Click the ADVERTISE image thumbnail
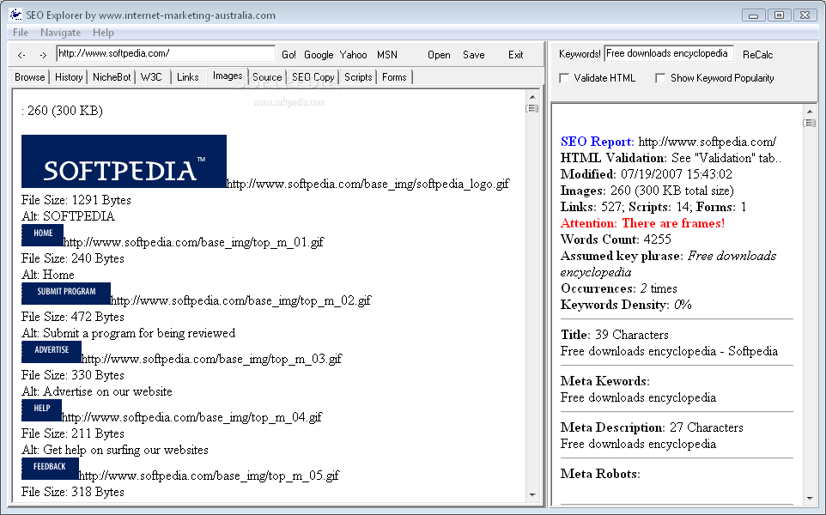 [x=52, y=352]
